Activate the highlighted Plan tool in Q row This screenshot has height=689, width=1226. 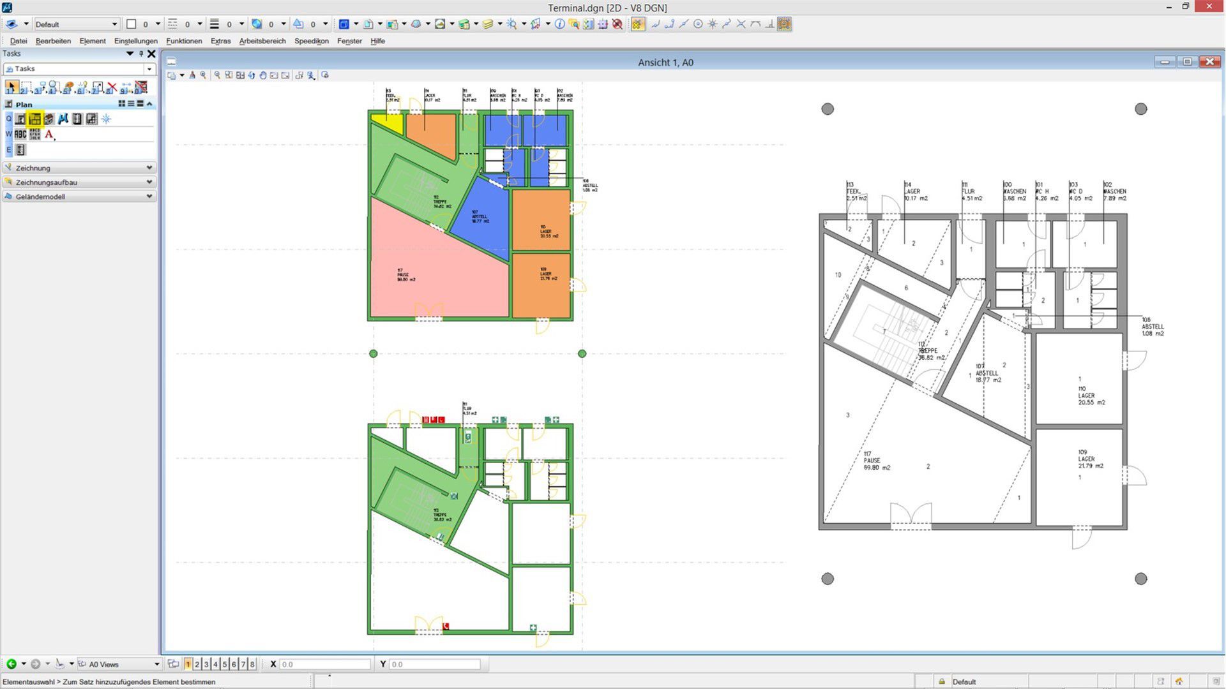(x=34, y=119)
